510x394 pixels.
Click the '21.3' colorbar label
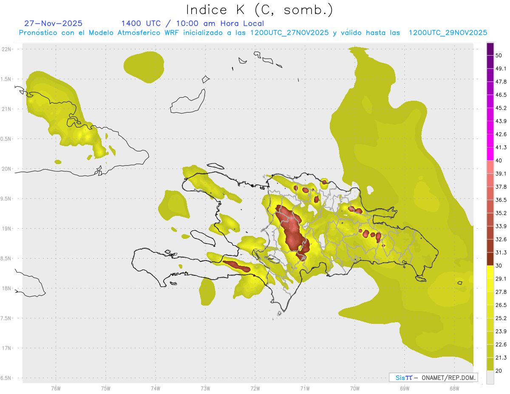(x=501, y=357)
